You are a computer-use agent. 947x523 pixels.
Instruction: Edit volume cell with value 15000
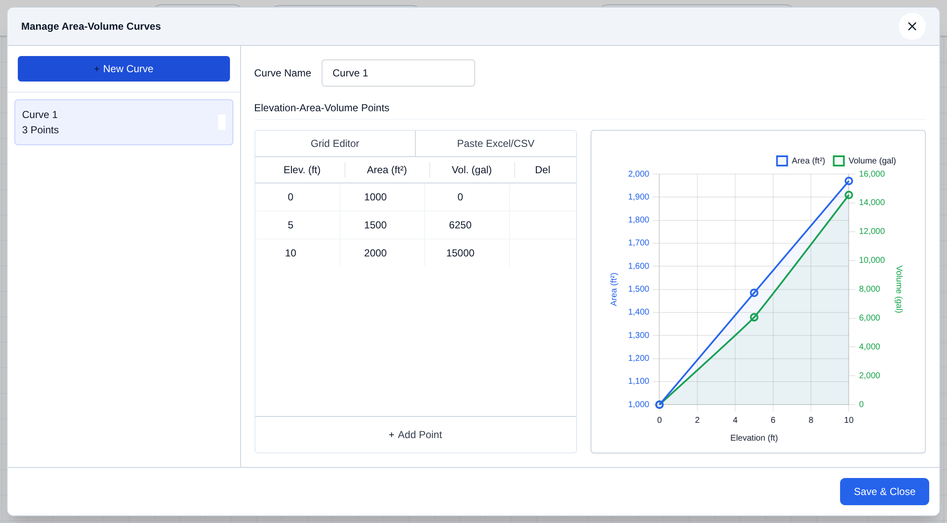(467, 253)
